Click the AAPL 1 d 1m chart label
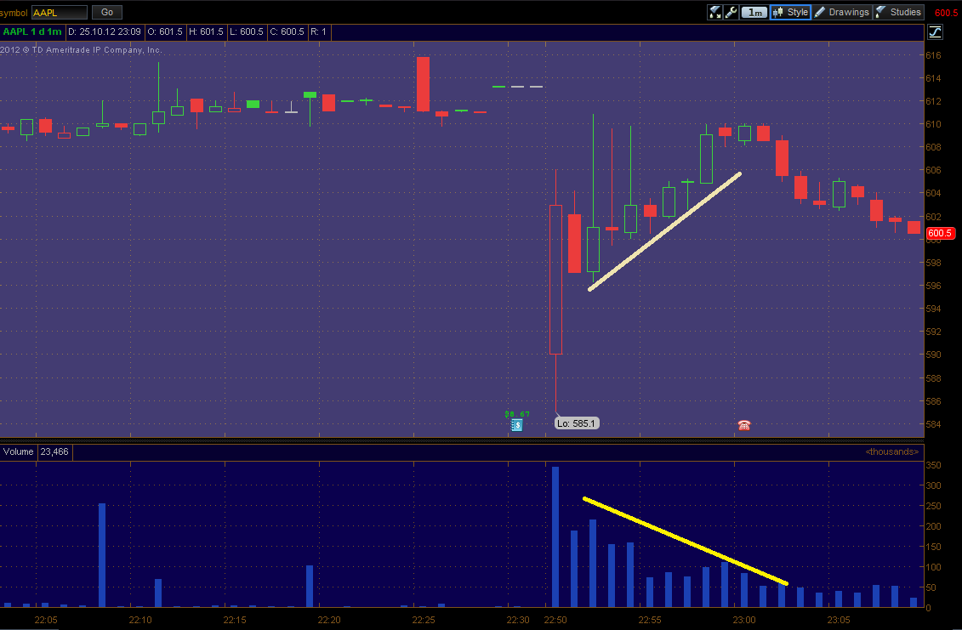 click(32, 31)
